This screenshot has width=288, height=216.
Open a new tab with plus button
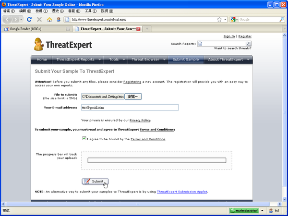(147, 29)
